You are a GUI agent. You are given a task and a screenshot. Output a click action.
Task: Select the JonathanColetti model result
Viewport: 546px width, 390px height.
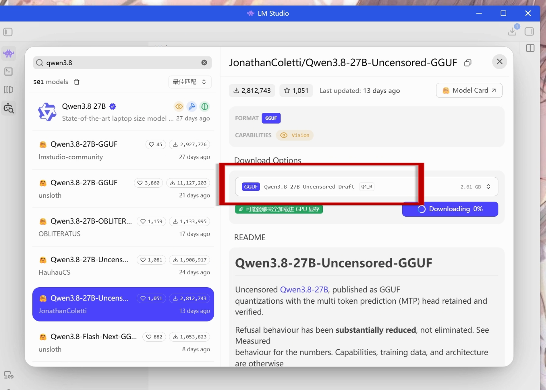pyautogui.click(x=123, y=304)
